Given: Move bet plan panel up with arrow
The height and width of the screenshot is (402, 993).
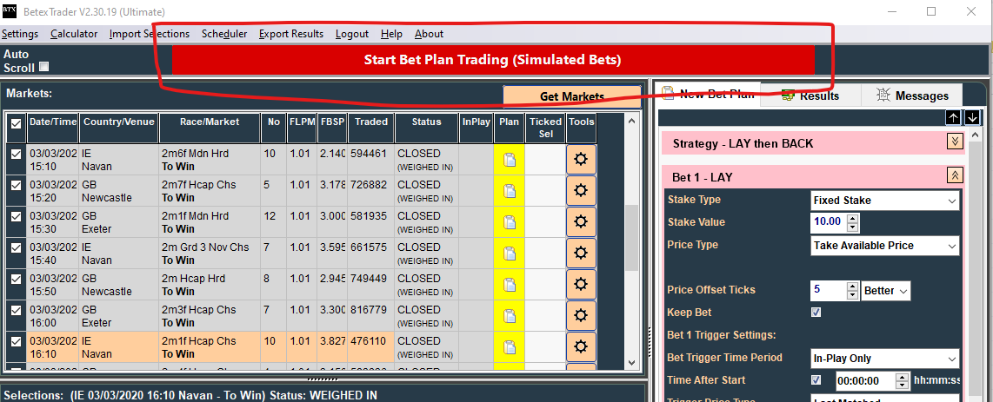Looking at the screenshot, I should pos(954,117).
